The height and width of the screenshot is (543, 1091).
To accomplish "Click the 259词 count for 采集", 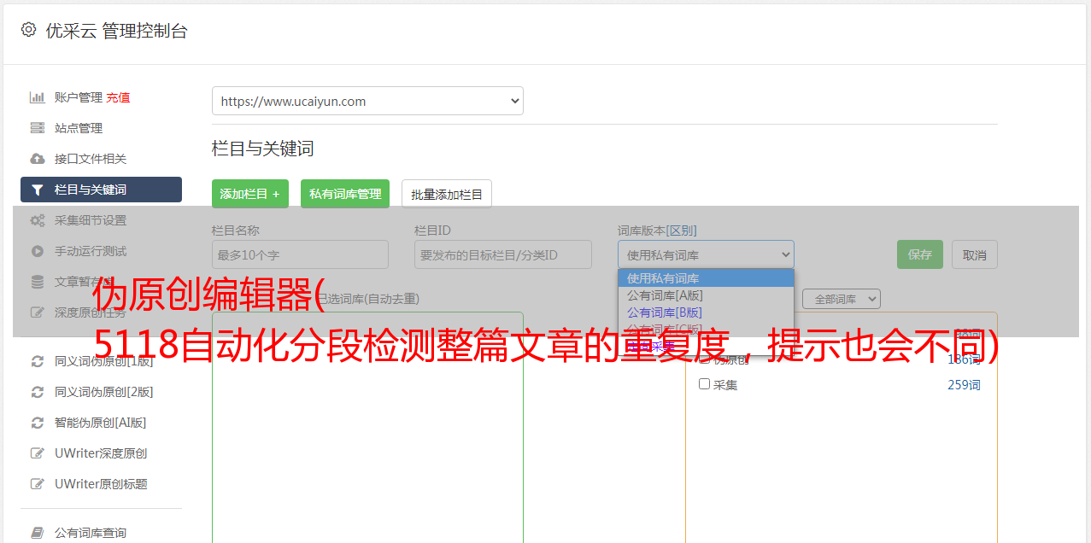I will (x=964, y=385).
